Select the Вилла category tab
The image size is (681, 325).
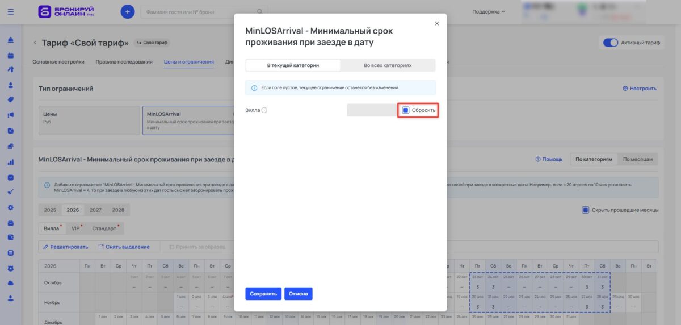point(52,228)
